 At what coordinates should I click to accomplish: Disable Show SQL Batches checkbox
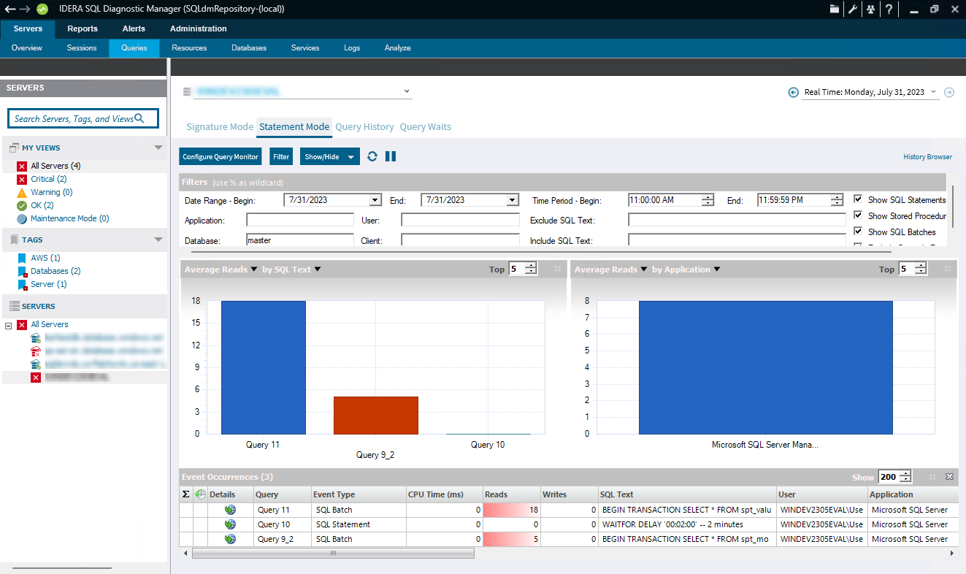click(859, 231)
